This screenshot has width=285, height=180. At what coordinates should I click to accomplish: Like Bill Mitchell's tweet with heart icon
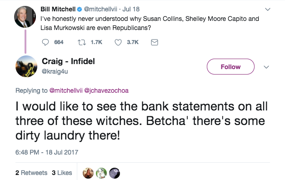click(118, 42)
